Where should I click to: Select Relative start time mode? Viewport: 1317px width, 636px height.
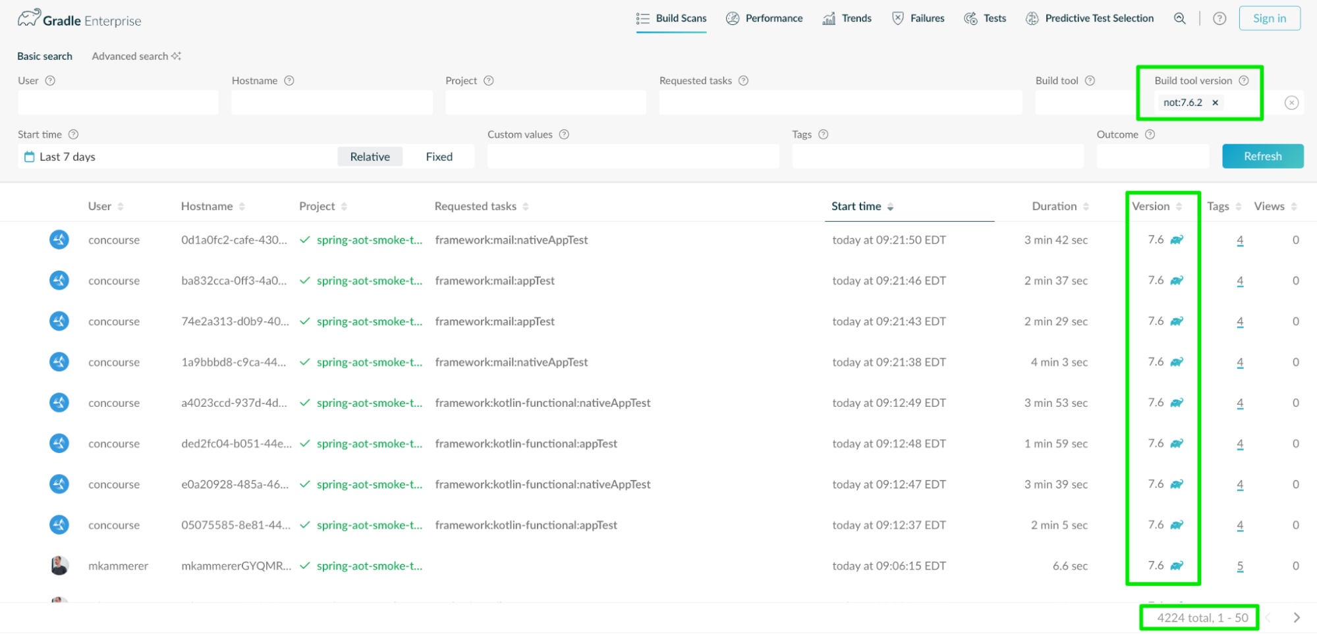click(x=370, y=157)
